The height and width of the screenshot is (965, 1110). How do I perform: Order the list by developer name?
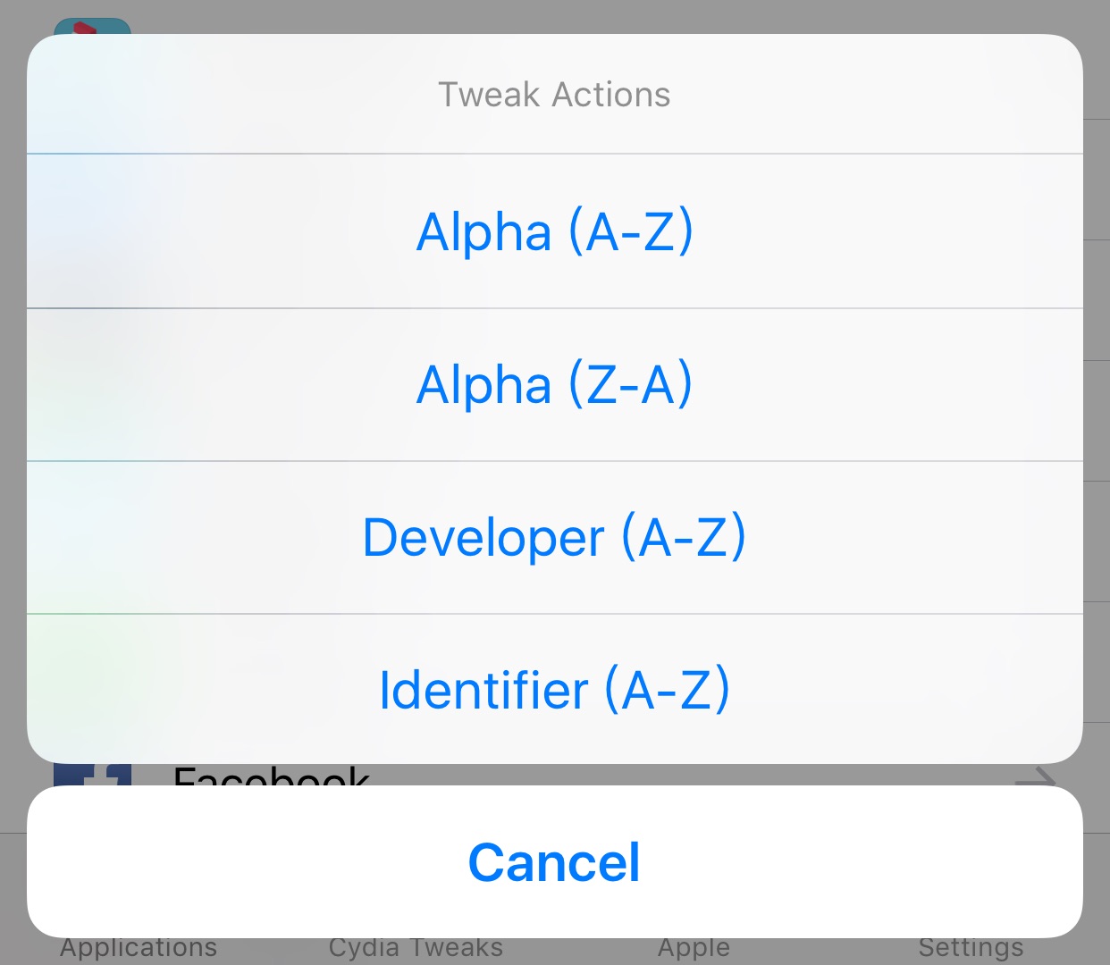555,538
